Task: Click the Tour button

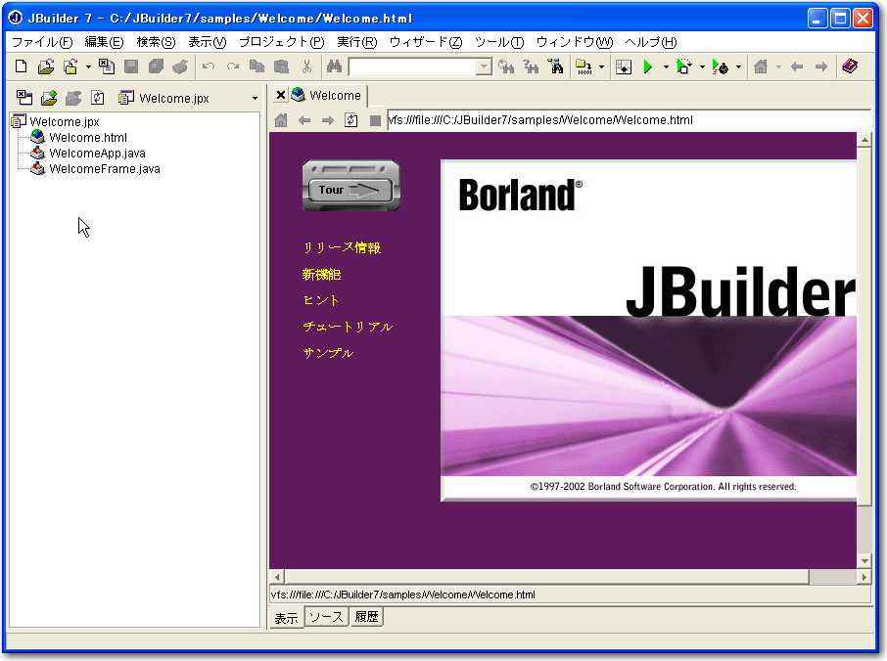Action: [351, 189]
